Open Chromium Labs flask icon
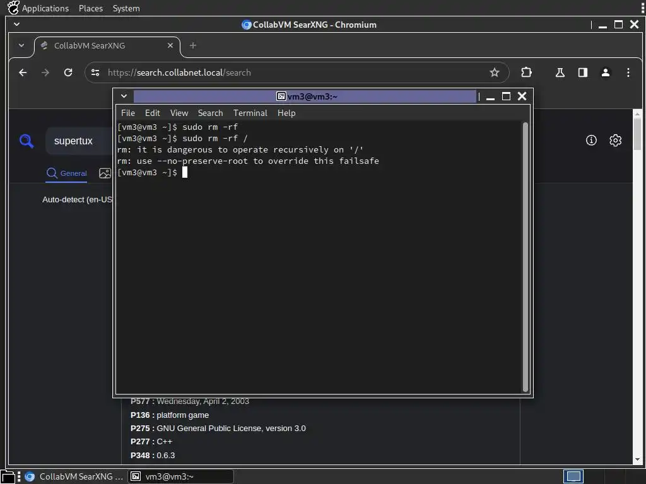This screenshot has width=646, height=484. (x=560, y=72)
